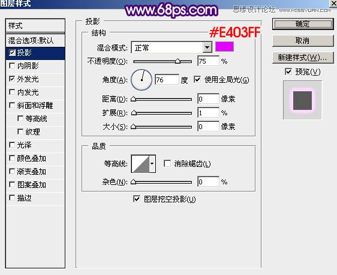The width and height of the screenshot is (337, 275).
Task: Select the 样式 styles header
Action: coord(35,26)
